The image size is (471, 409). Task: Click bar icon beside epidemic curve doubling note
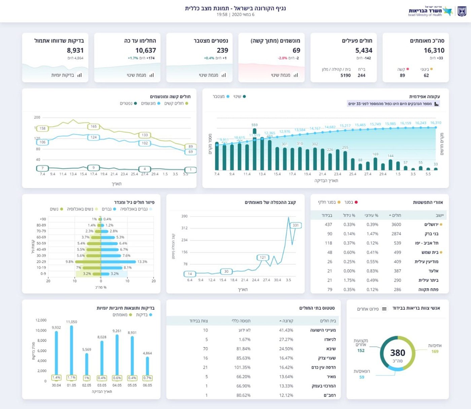pos(436,104)
